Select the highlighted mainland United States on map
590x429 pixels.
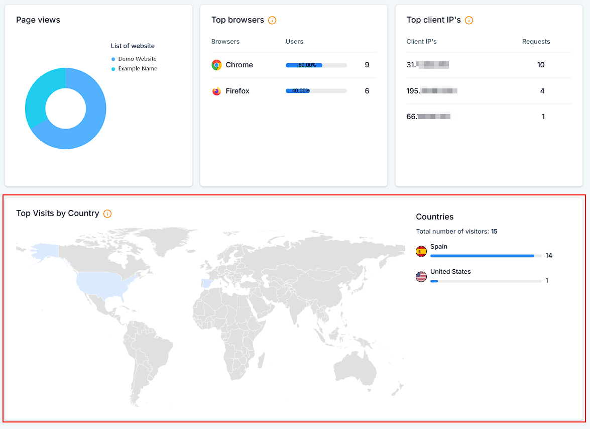pos(103,285)
